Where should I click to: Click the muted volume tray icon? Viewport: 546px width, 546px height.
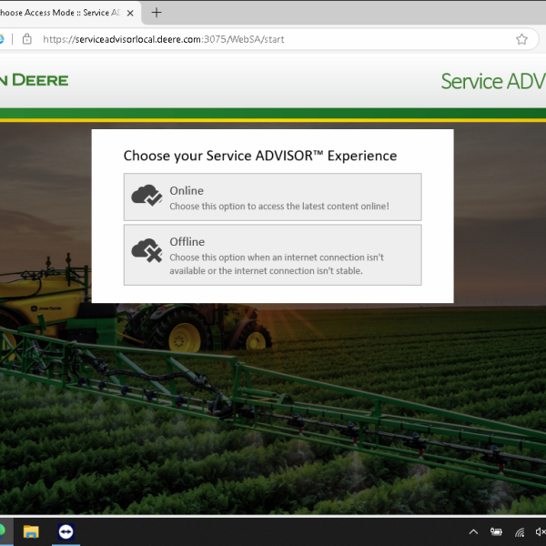pyautogui.click(x=540, y=531)
